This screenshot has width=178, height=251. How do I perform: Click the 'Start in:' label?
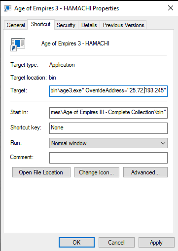click(x=19, y=112)
